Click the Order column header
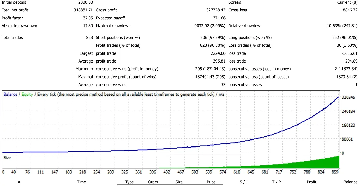Screen dimensions: 359x186 pos(153,182)
